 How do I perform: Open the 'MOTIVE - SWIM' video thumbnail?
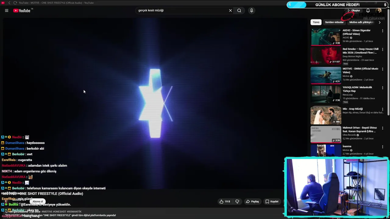(326, 75)
